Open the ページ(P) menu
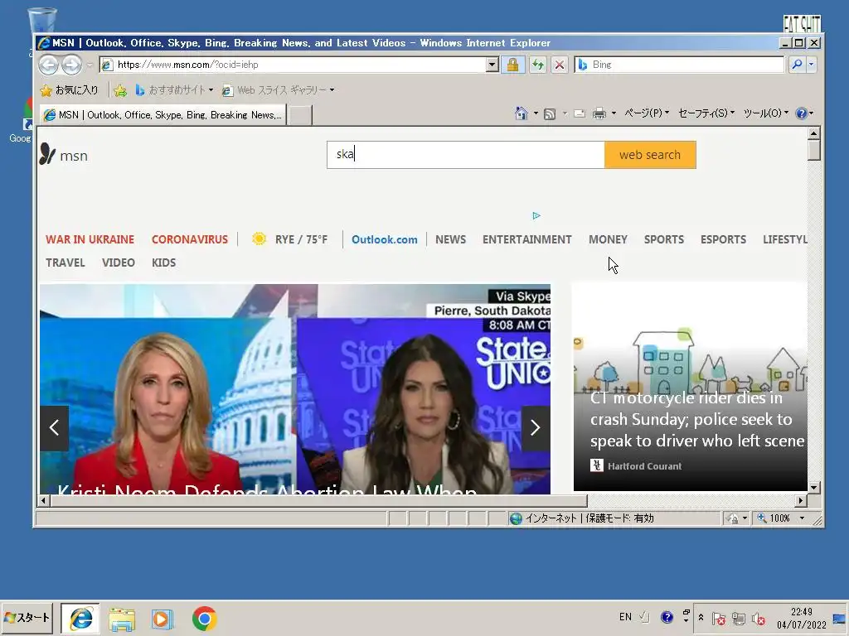The image size is (849, 636). click(647, 113)
